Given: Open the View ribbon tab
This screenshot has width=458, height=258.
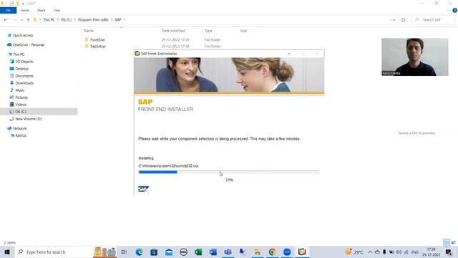Looking at the screenshot, I should click(x=57, y=10).
